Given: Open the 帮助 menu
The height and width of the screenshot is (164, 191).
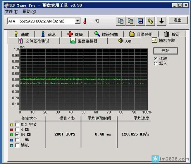Looking at the screenshot, I should click(x=29, y=11).
